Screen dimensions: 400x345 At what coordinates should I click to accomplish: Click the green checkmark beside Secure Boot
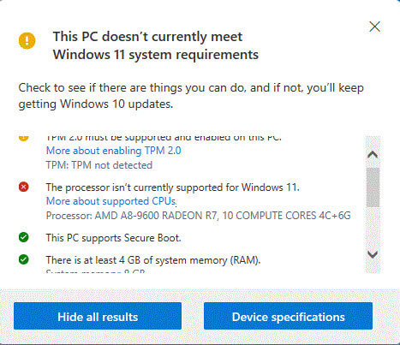[x=24, y=237]
